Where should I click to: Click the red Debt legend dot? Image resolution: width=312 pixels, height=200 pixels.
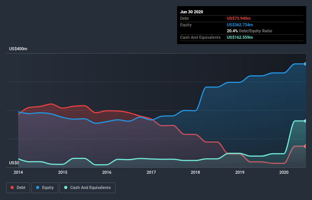tap(12, 187)
